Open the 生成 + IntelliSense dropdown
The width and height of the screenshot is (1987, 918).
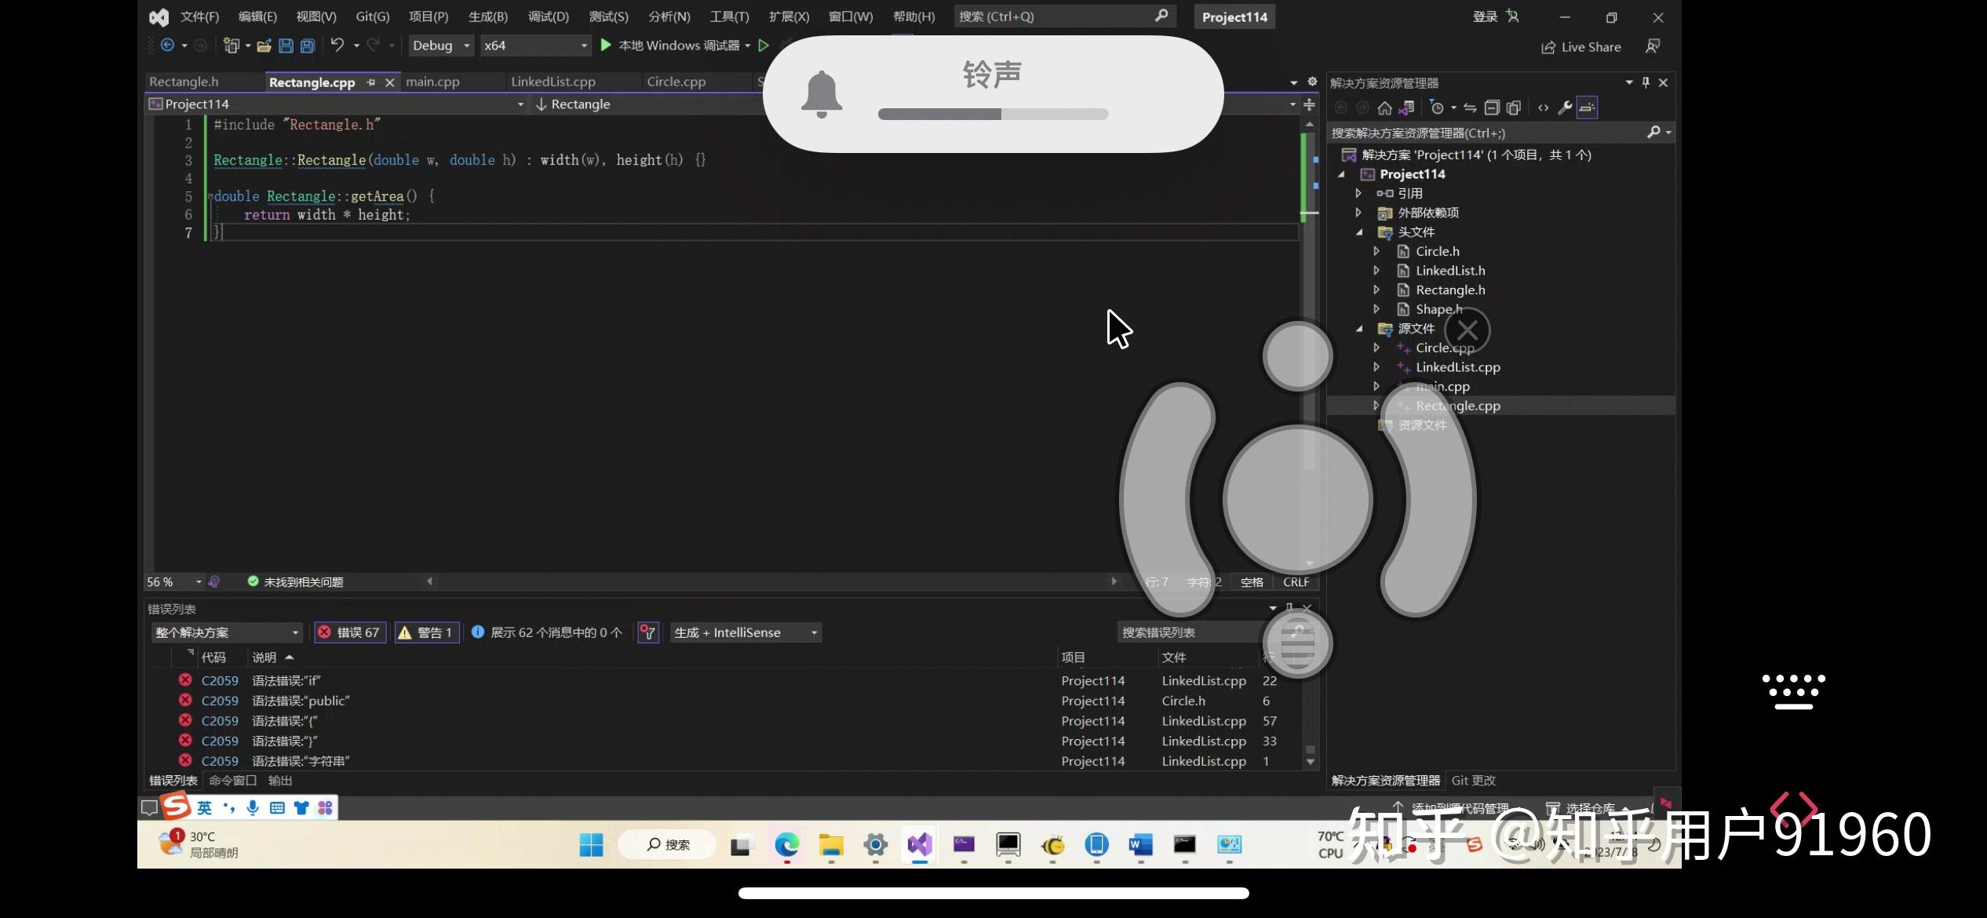tap(746, 632)
